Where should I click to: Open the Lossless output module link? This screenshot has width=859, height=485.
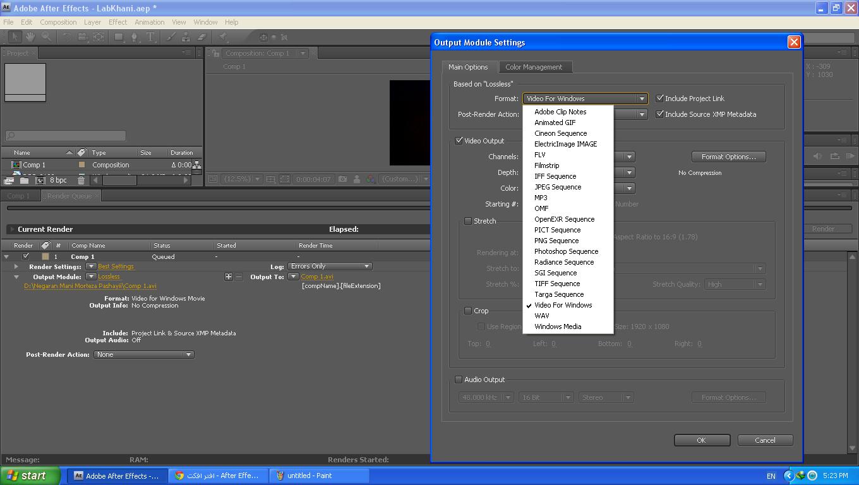(x=109, y=277)
